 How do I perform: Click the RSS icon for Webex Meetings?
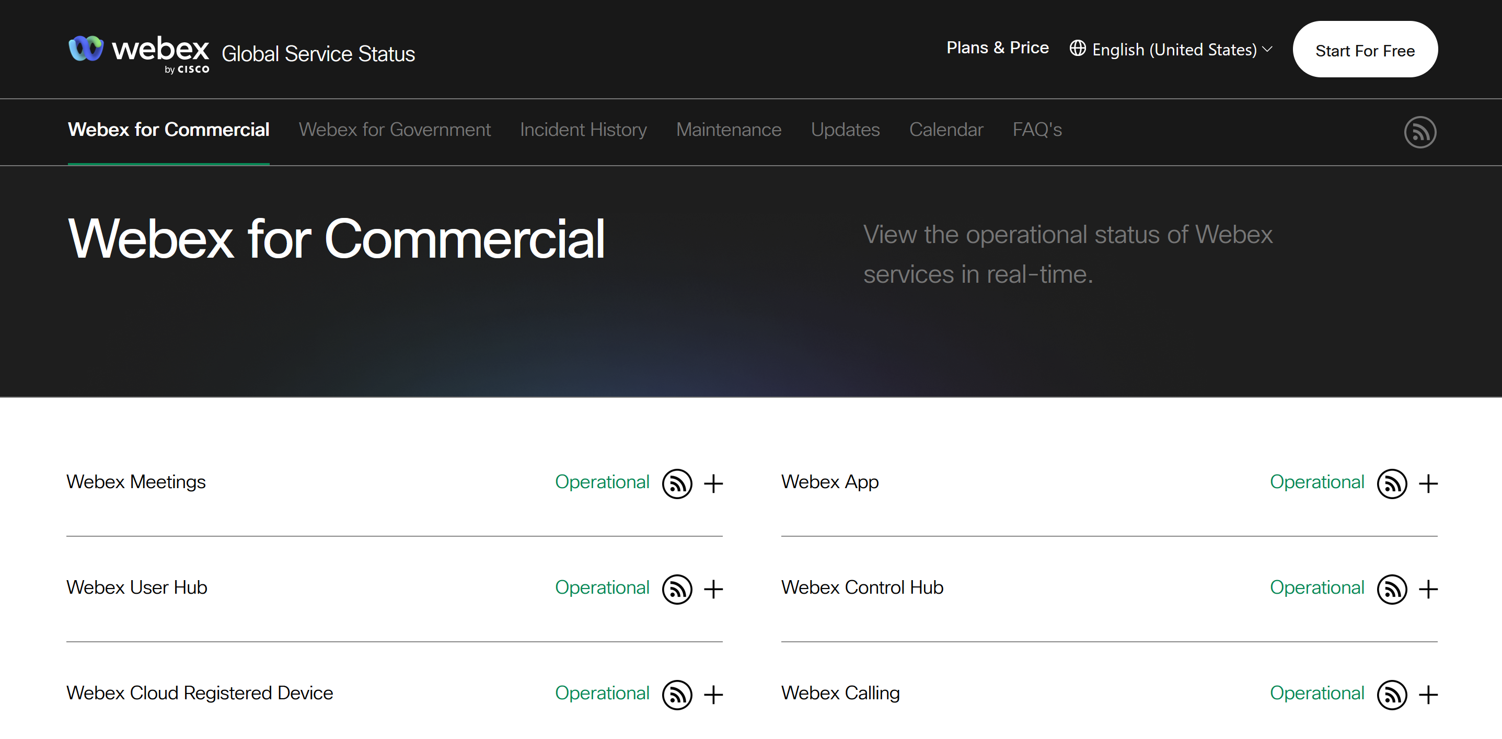point(676,483)
